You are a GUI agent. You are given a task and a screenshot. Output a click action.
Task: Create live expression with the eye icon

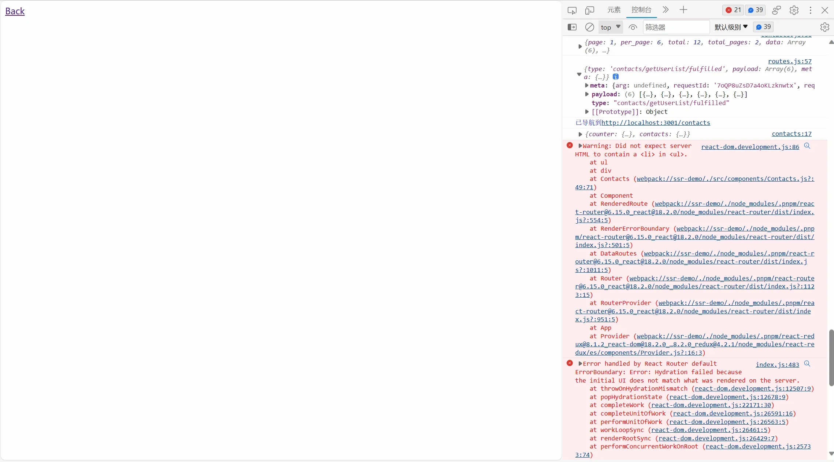pos(633,27)
